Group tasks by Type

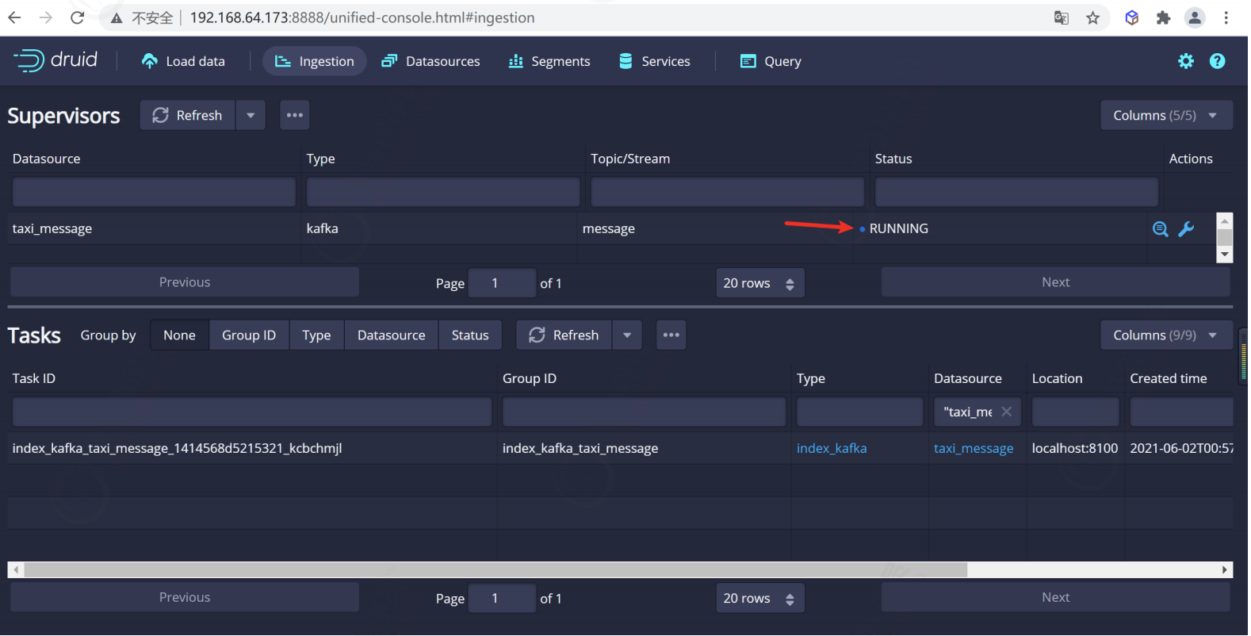click(316, 335)
